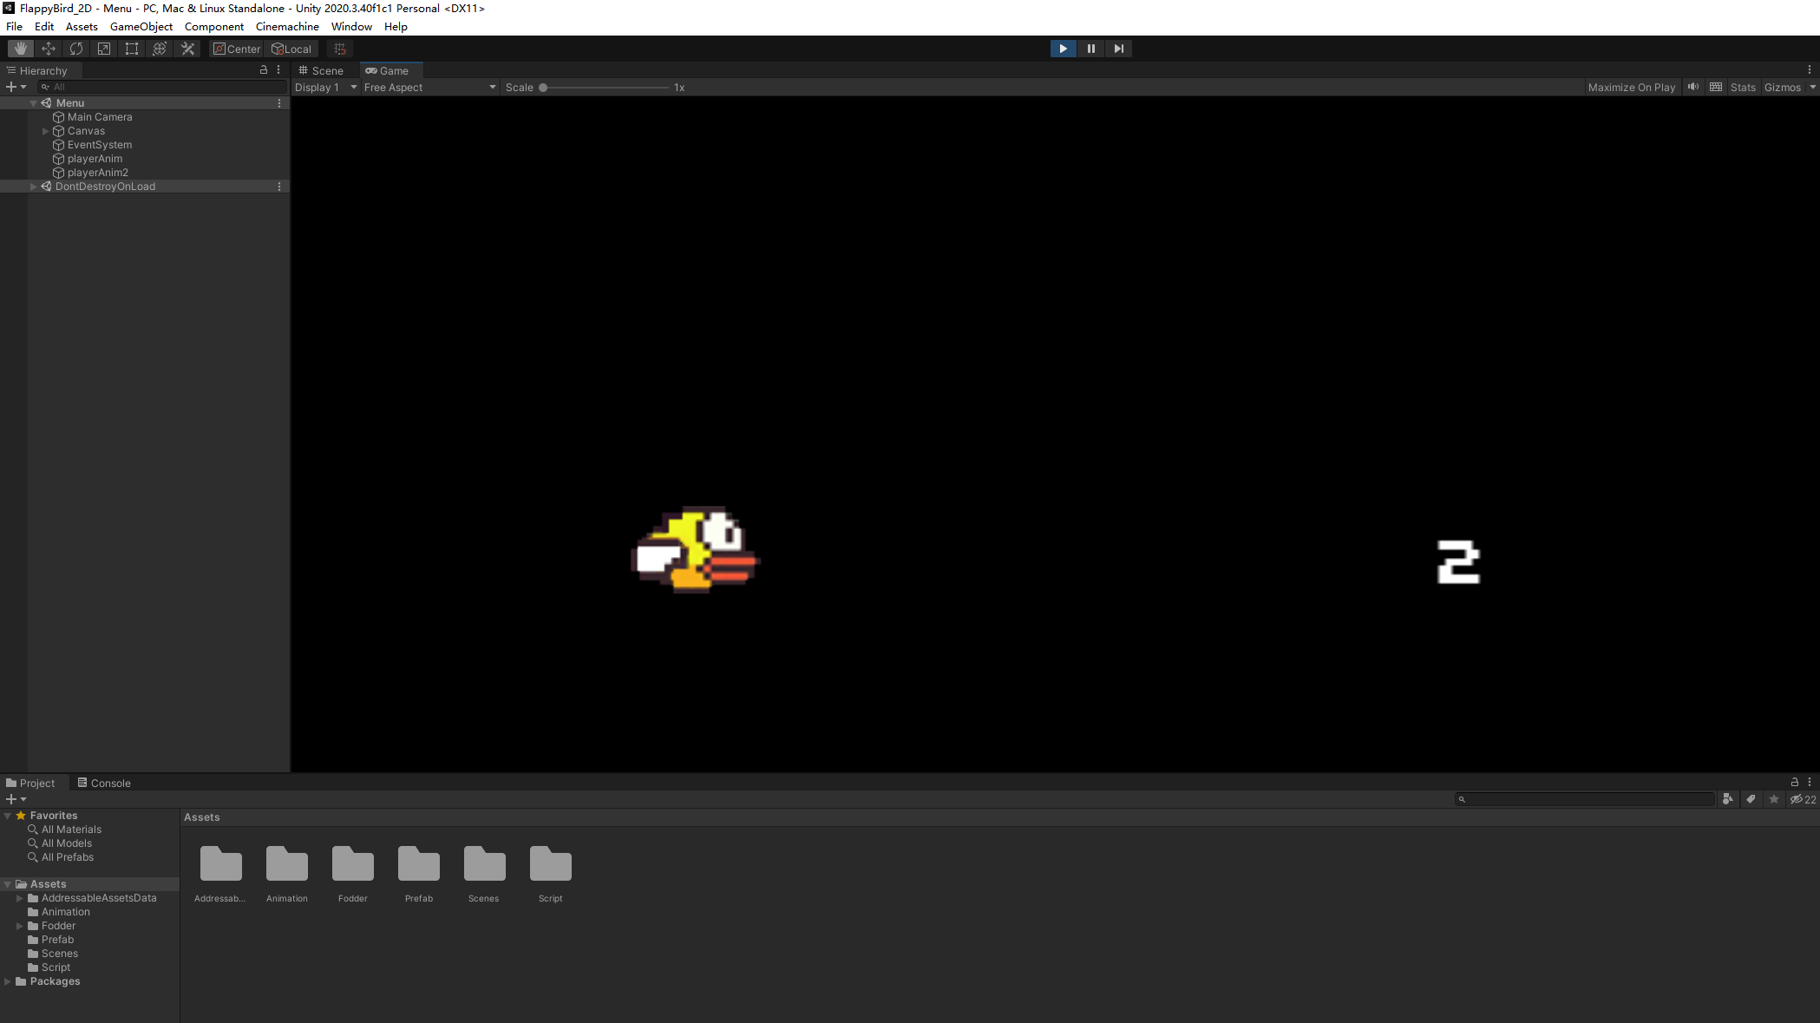Mute game audio with the speaker icon
1820x1023 pixels.
[1693, 87]
